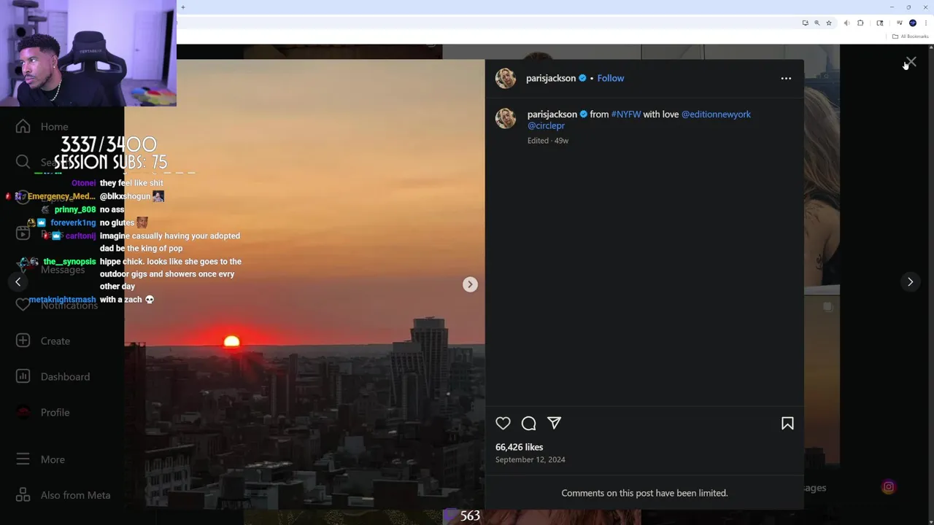This screenshot has width=934, height=525.
Task: Click the Reels icon in sidebar
Action: (23, 233)
